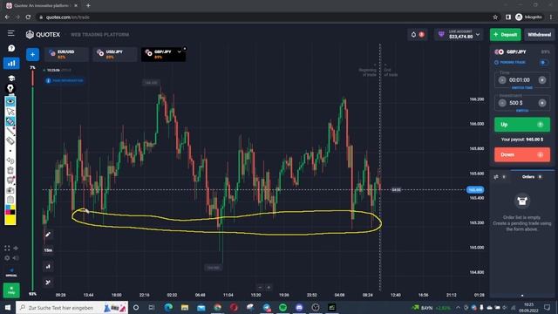558x314 pixels.
Task: Select the arrow cursor annotation tool
Action: click(10, 112)
